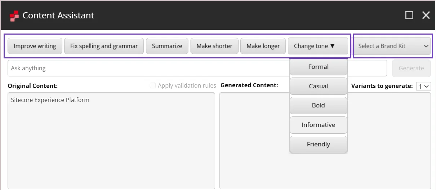The width and height of the screenshot is (436, 190).
Task: Choose the Formal tone option
Action: pos(319,67)
